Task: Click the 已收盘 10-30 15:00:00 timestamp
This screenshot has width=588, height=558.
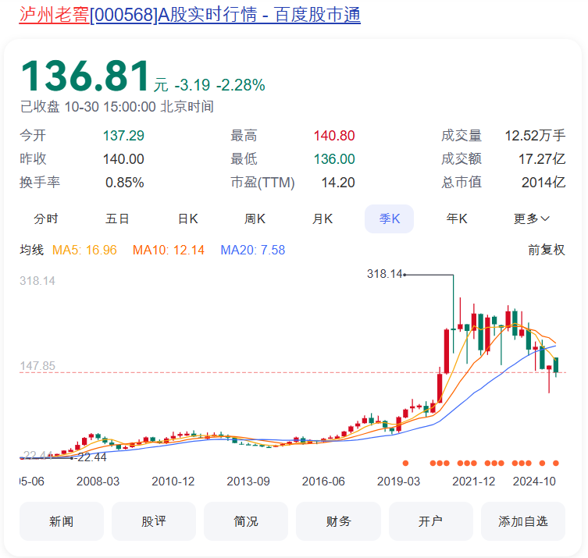Action: pyautogui.click(x=117, y=107)
